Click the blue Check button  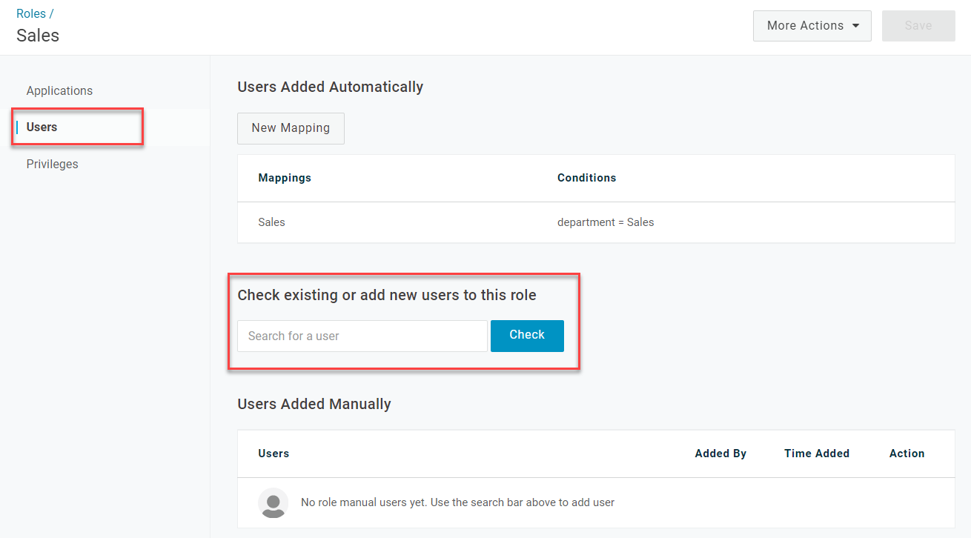click(x=527, y=336)
